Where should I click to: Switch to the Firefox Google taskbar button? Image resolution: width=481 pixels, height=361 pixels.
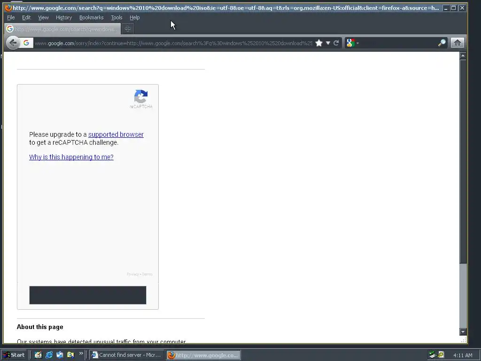(204, 355)
